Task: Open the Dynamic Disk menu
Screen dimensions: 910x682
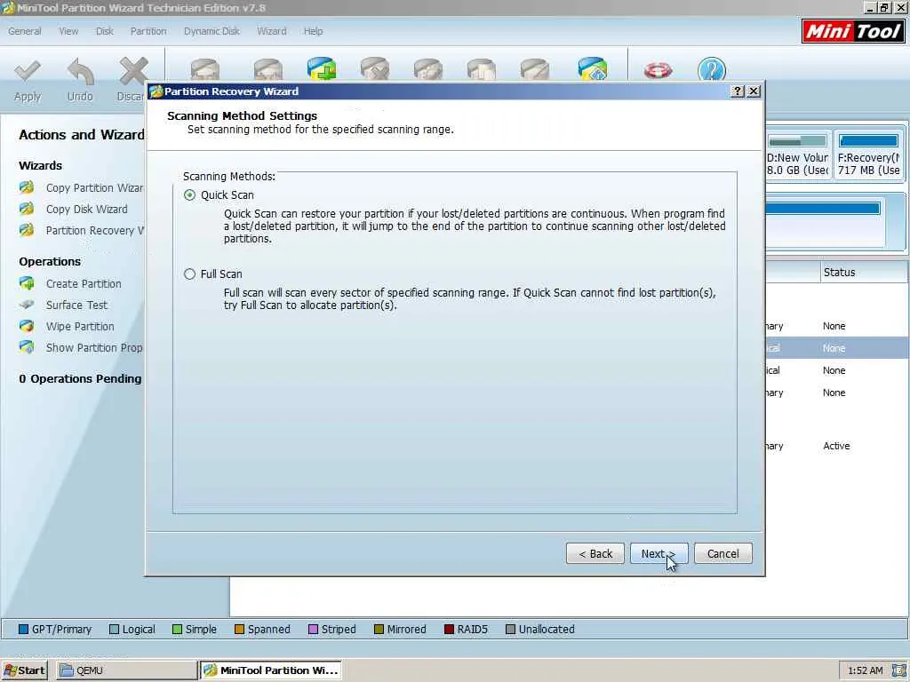Action: pyautogui.click(x=212, y=31)
